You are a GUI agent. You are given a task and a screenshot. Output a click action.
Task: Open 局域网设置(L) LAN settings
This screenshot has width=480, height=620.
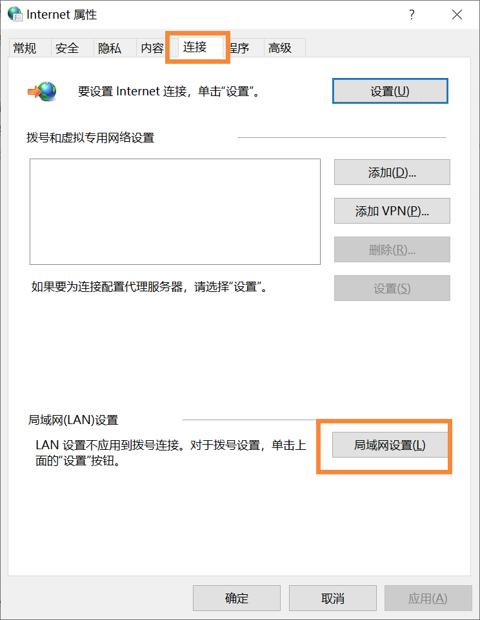tap(390, 445)
